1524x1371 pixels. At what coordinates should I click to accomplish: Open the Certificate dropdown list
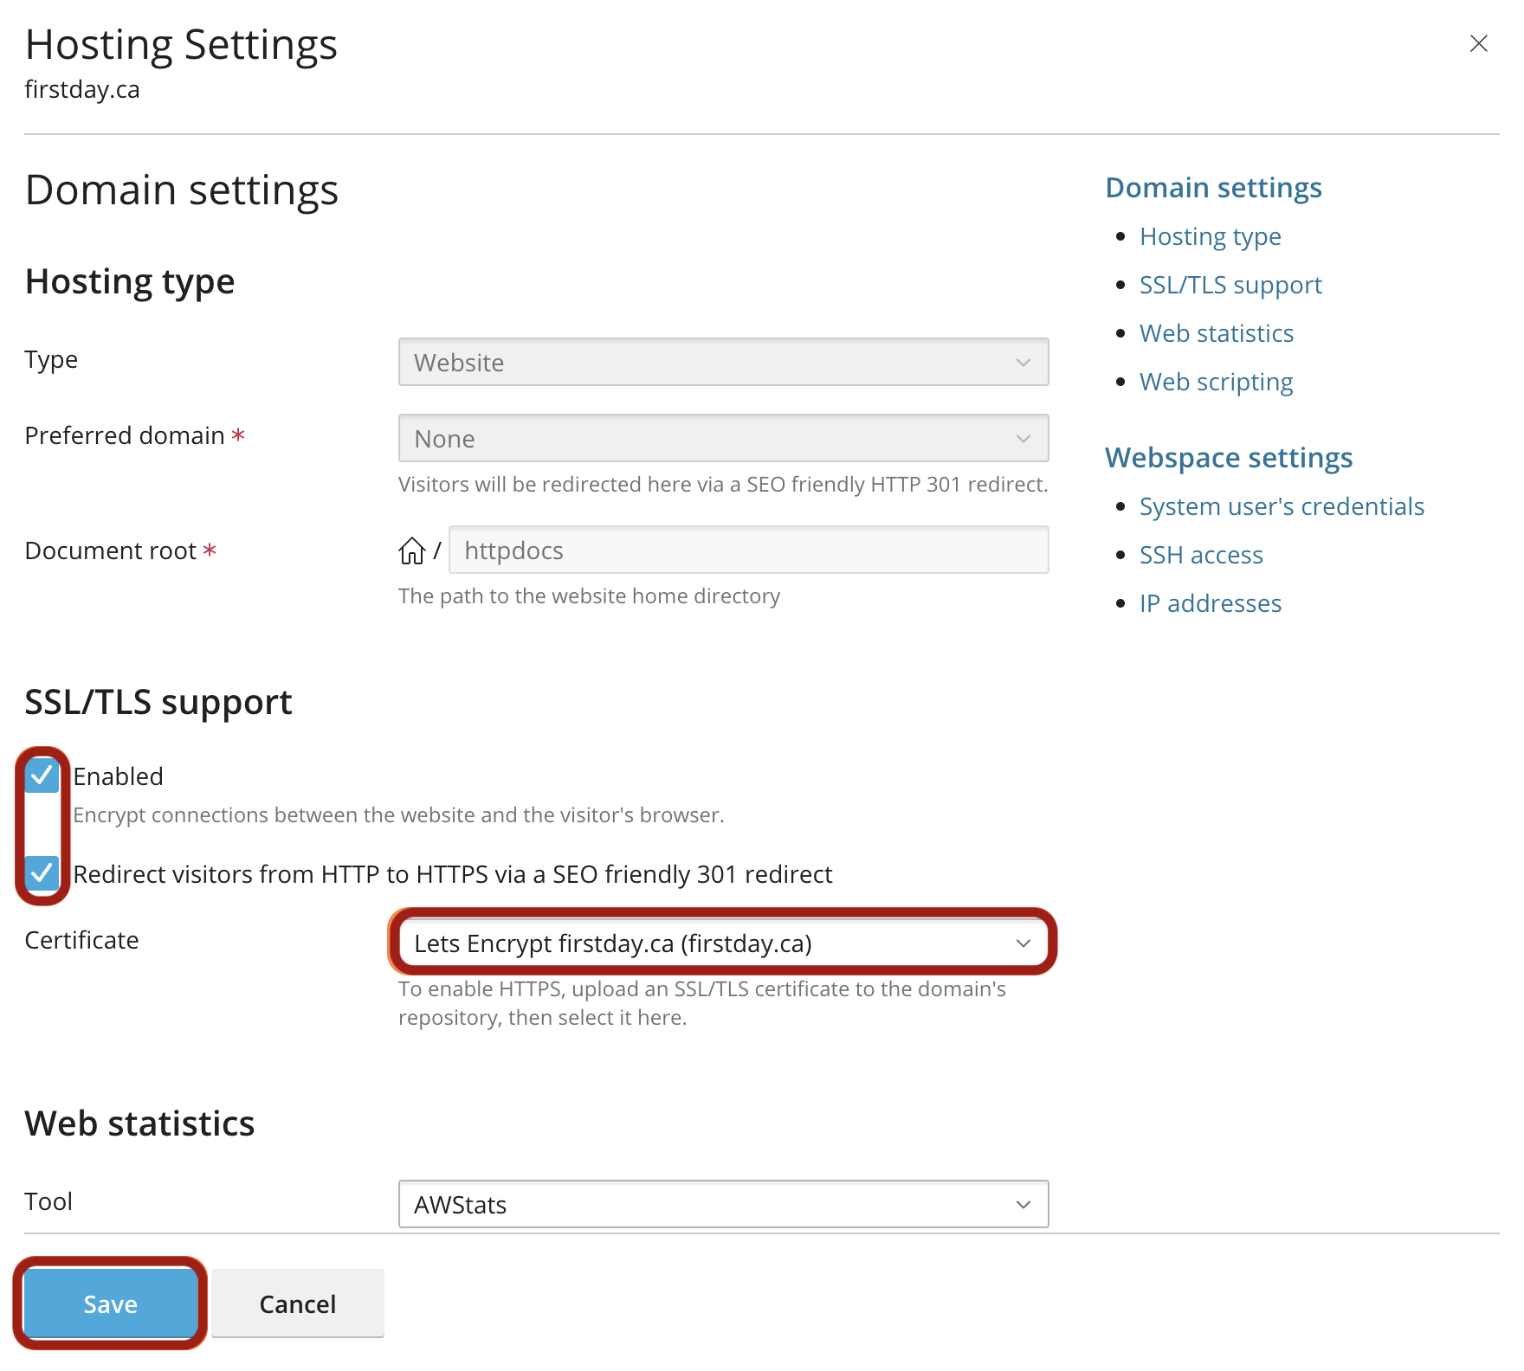pyautogui.click(x=723, y=943)
